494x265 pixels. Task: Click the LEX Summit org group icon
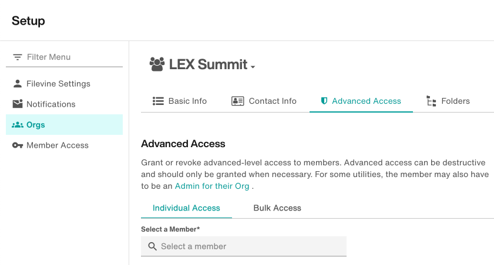point(157,64)
